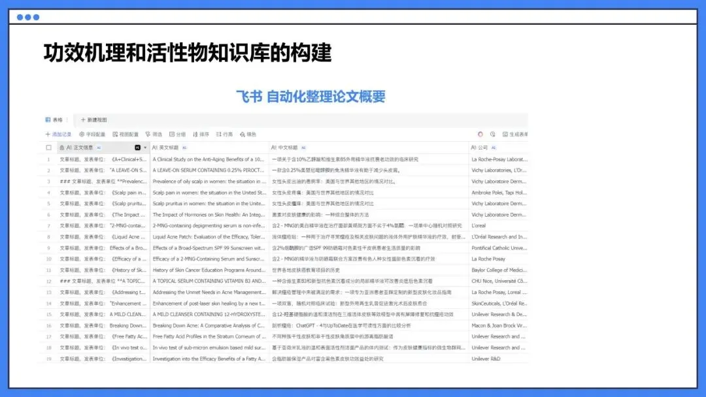Select company cell 'Unilever Research & De...'
Viewport: 706px width, 397px height.
click(x=498, y=314)
